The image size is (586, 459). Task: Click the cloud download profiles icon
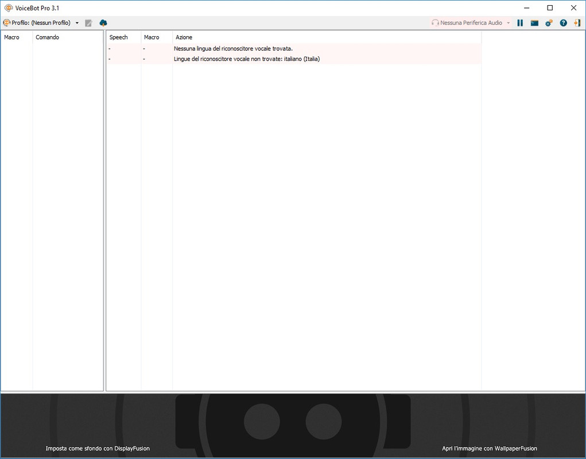point(103,23)
